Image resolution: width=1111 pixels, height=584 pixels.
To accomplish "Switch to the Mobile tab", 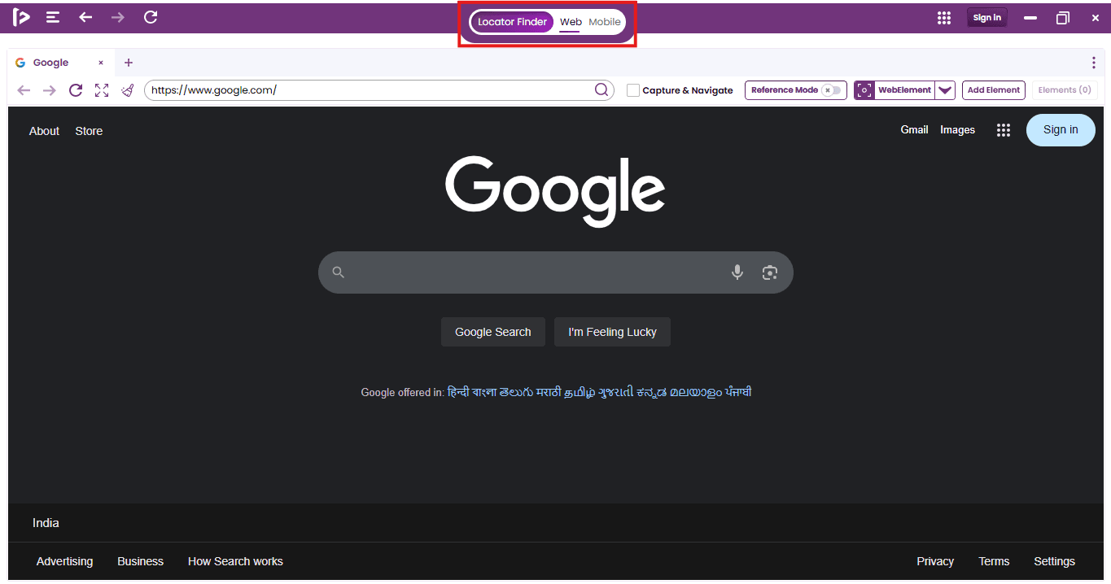I will tap(605, 22).
